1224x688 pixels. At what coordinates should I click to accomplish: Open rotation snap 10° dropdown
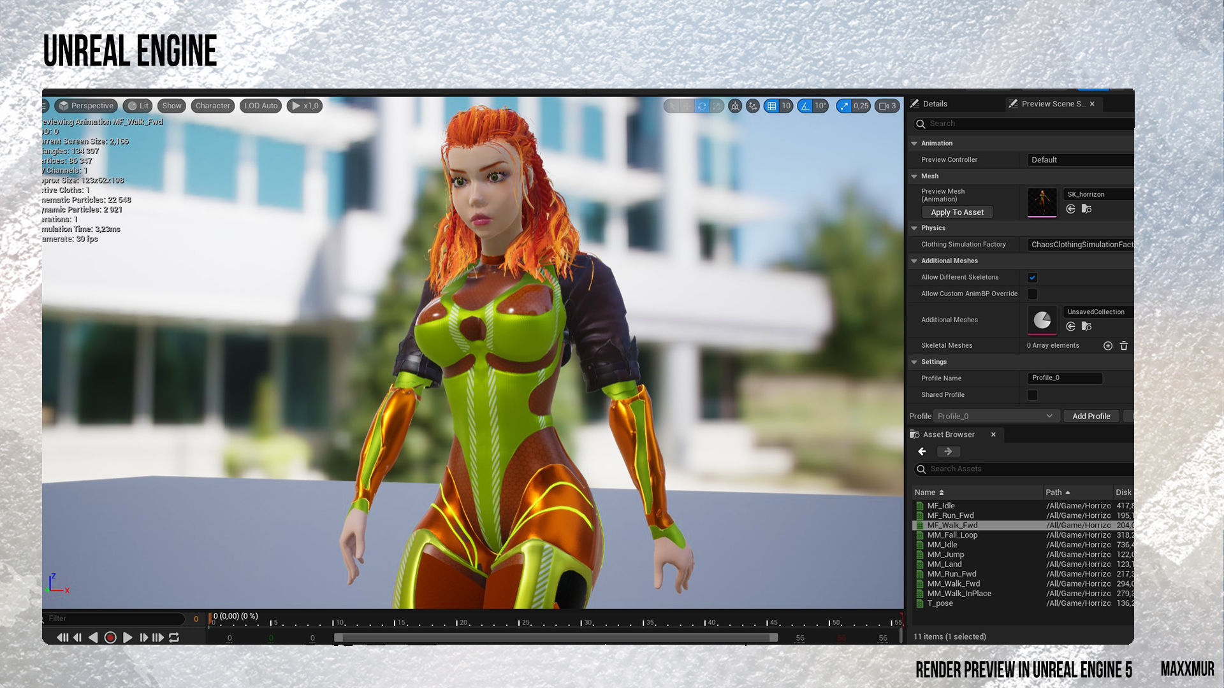pyautogui.click(x=820, y=106)
